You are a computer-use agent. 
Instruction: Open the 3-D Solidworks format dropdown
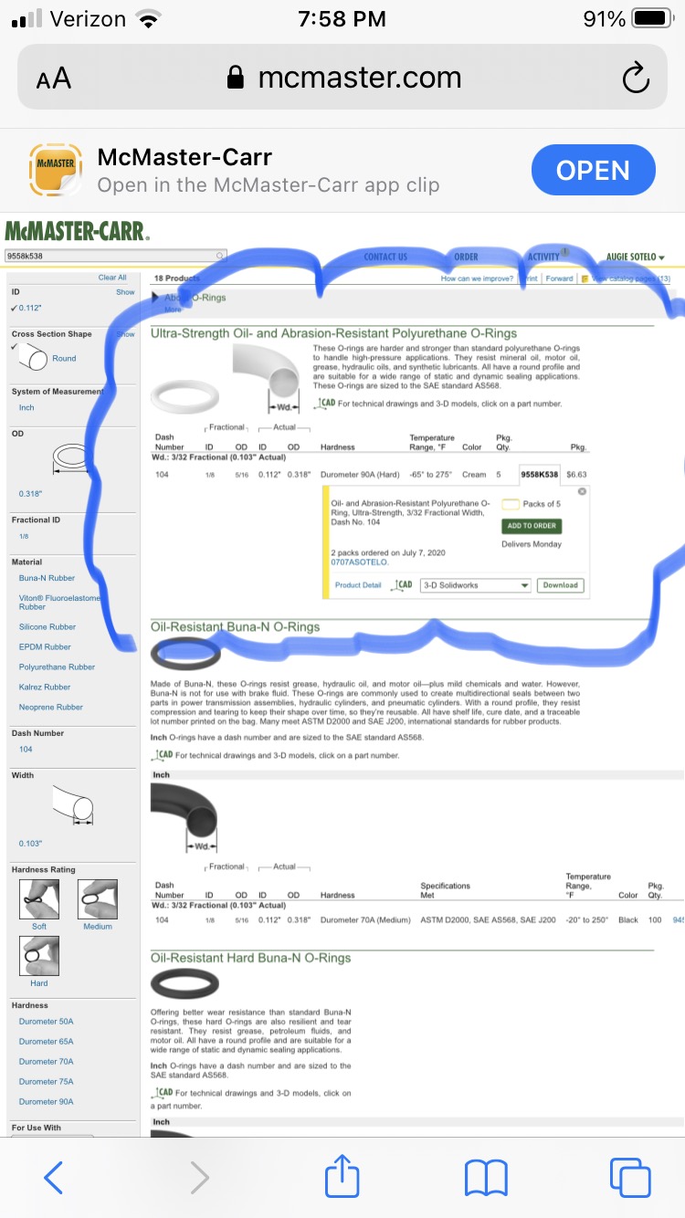[x=476, y=585]
